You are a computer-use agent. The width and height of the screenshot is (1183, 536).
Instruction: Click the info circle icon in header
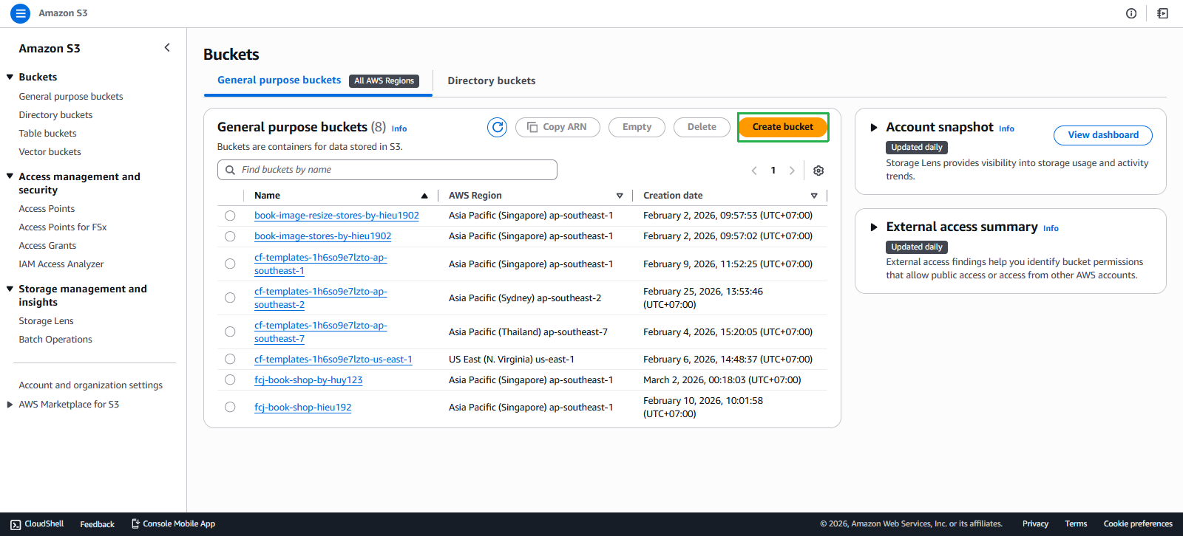coord(1131,13)
